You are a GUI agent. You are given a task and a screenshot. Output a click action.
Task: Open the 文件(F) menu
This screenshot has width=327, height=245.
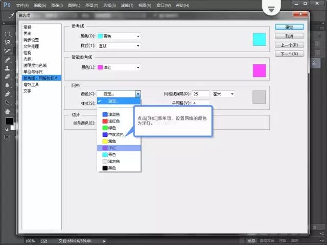click(22, 6)
